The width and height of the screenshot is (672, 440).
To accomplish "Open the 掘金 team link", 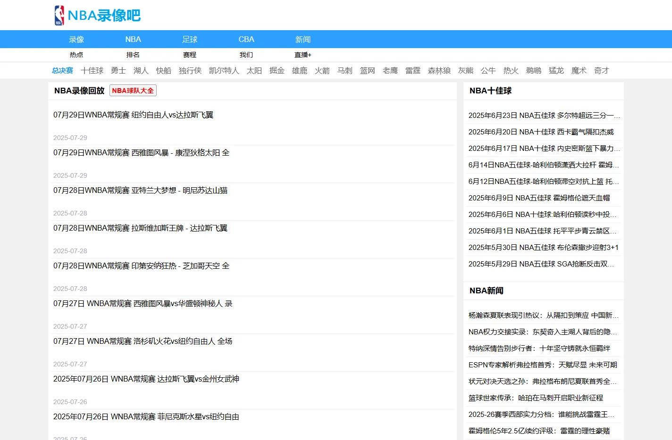I will pos(277,71).
